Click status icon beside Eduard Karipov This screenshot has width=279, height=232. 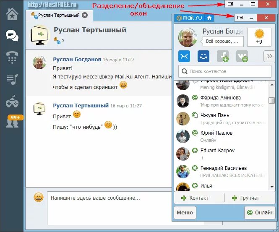195,150
